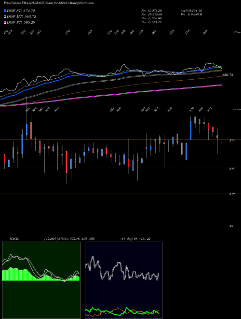Viewport: 241px width, 319px height.
Task: Click the ADX '(14 day) 19, +15, -22' text
Action: point(135,239)
